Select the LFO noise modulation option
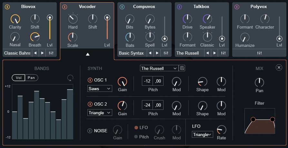The image size is (288, 148). tap(136, 127)
